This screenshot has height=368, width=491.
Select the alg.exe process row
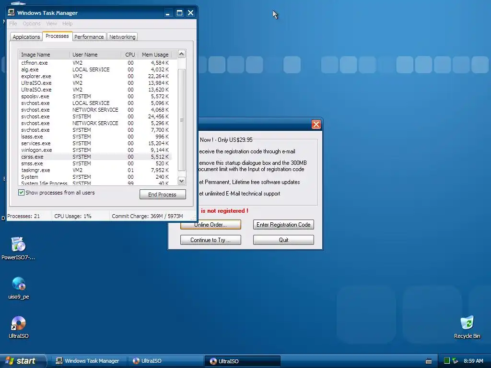[x=95, y=69]
